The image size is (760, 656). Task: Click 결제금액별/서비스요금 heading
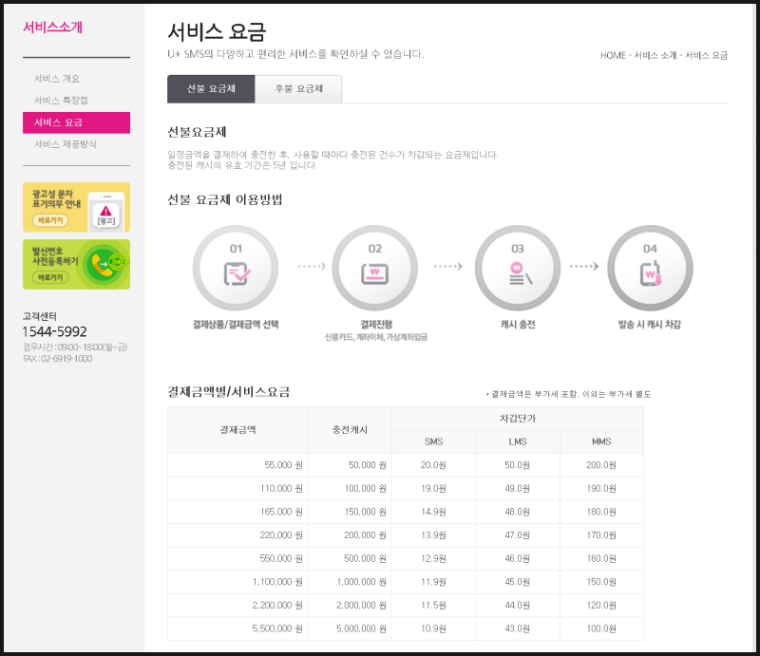point(229,392)
